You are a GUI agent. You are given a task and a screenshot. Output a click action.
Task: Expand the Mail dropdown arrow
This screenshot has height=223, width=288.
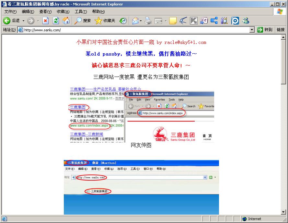141,21
